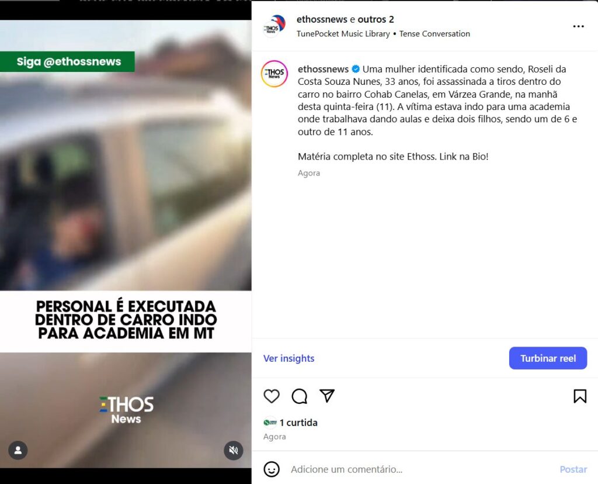Click the reel video to pause playback

[x=126, y=172]
